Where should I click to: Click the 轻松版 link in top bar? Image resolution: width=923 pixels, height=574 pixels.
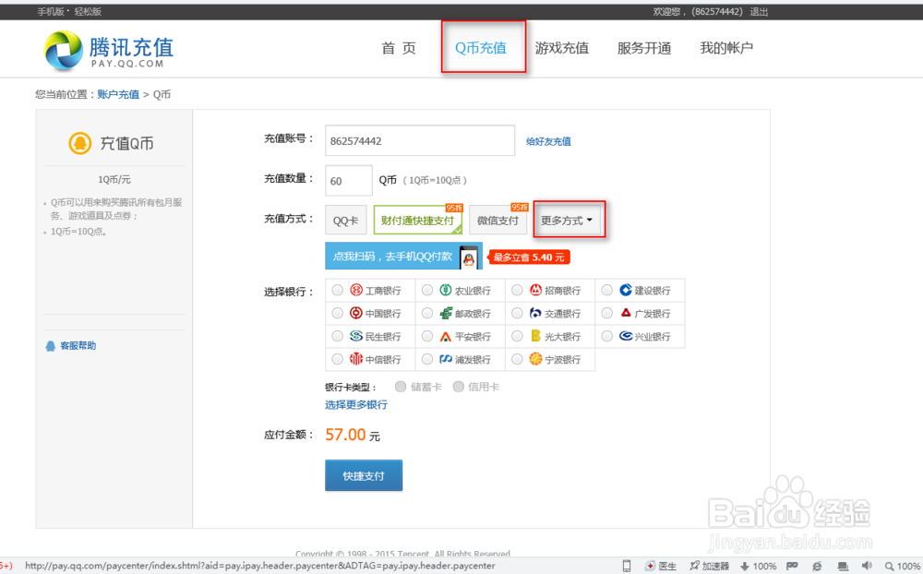point(88,11)
